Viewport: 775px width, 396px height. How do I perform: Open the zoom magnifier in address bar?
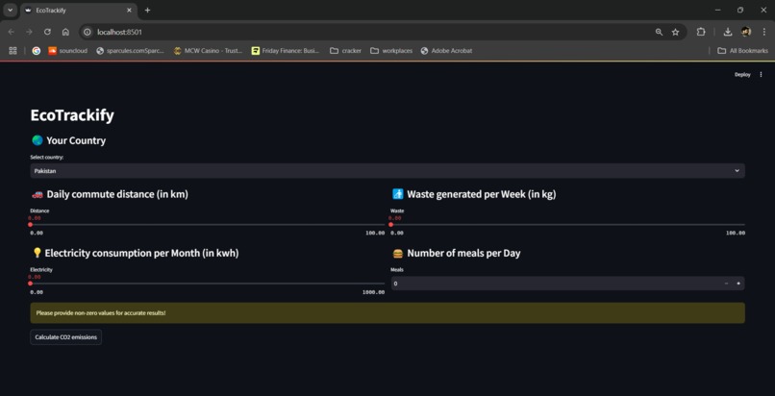click(x=659, y=32)
